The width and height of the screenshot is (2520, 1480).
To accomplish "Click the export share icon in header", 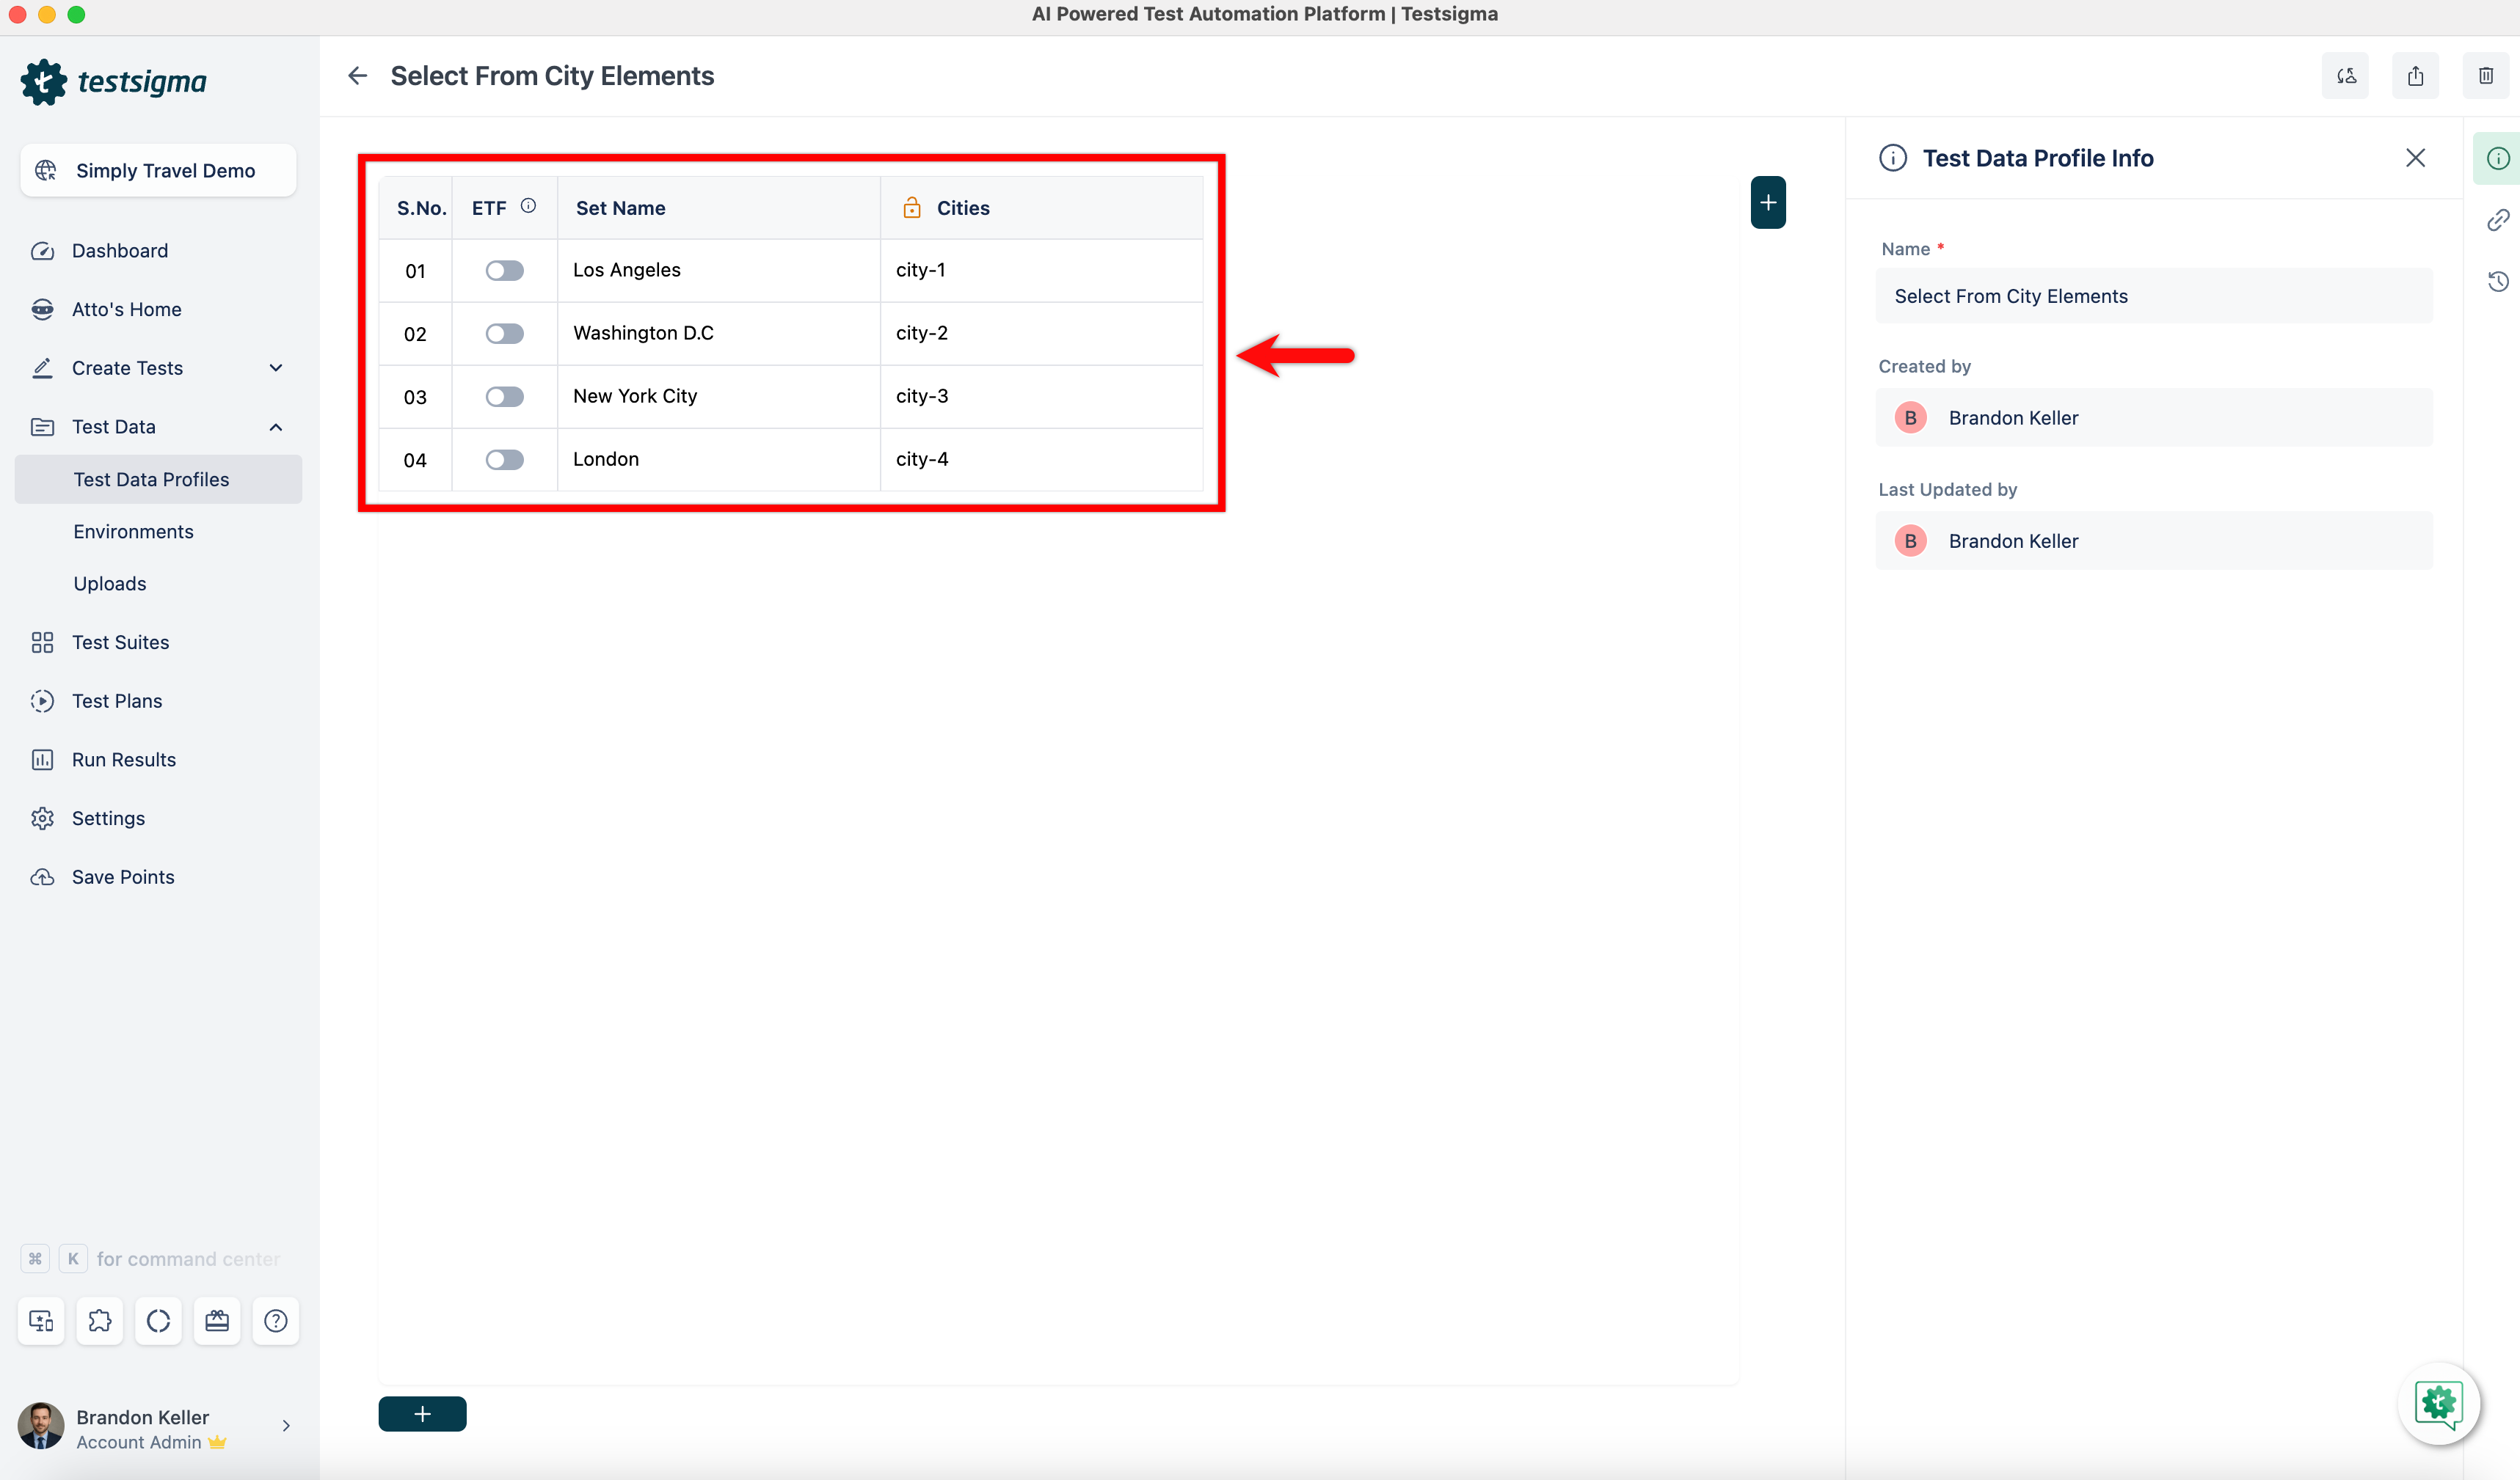I will coord(2415,76).
